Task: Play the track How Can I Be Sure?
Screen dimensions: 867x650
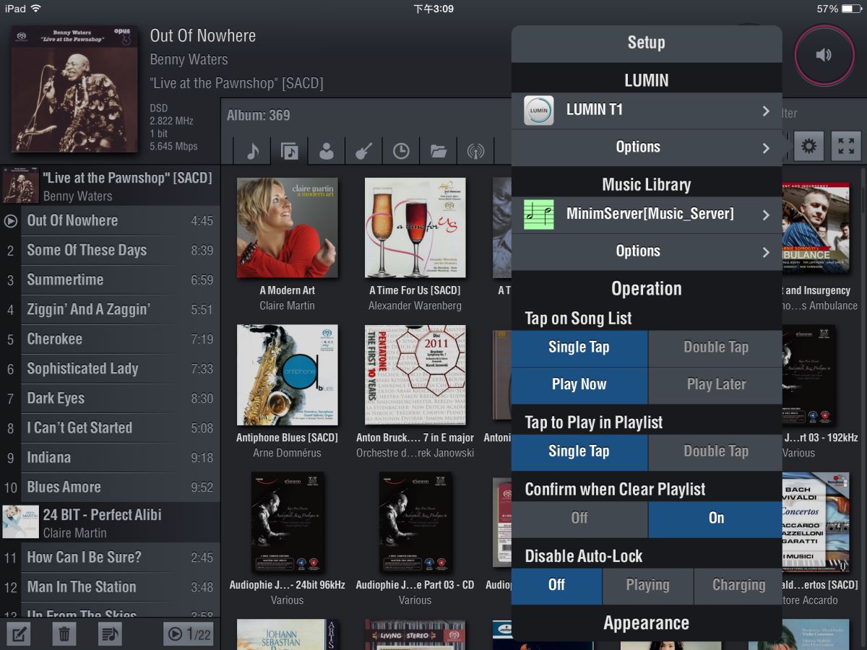Action: pyautogui.click(x=110, y=558)
